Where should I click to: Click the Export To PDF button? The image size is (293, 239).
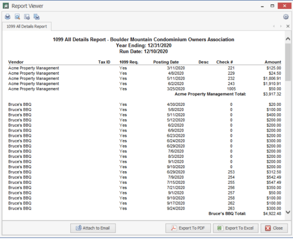point(188,228)
